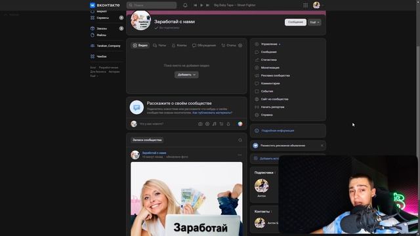Screen dimensions: 420x236
Task: Skip to next track in header player
Action: 207,5
